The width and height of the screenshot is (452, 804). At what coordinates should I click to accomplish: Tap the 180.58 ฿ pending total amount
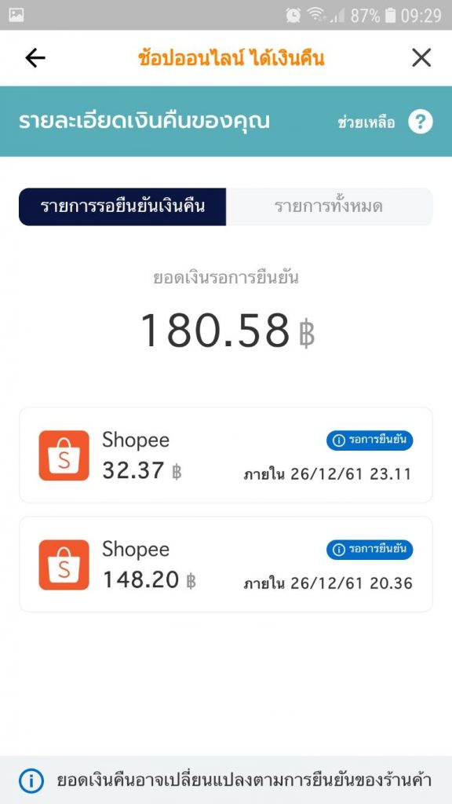click(227, 331)
